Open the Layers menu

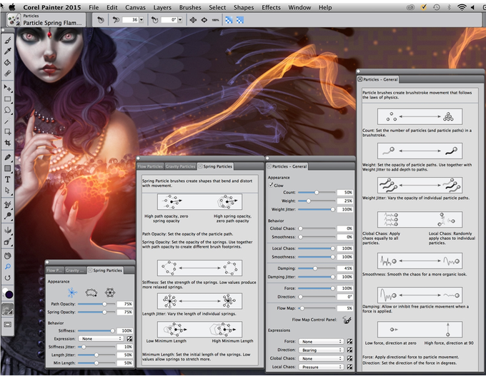[162, 7]
